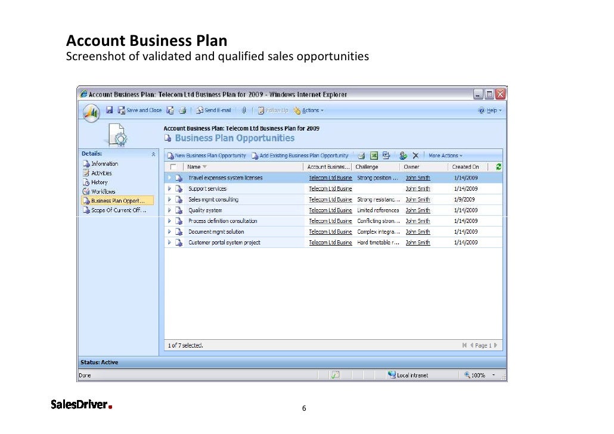This screenshot has width=614, height=434.
Task: Click the Internet Explorer title bar icon
Action: click(83, 94)
